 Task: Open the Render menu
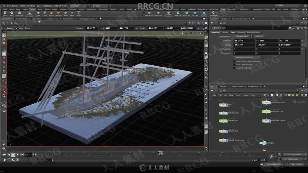(15, 6)
